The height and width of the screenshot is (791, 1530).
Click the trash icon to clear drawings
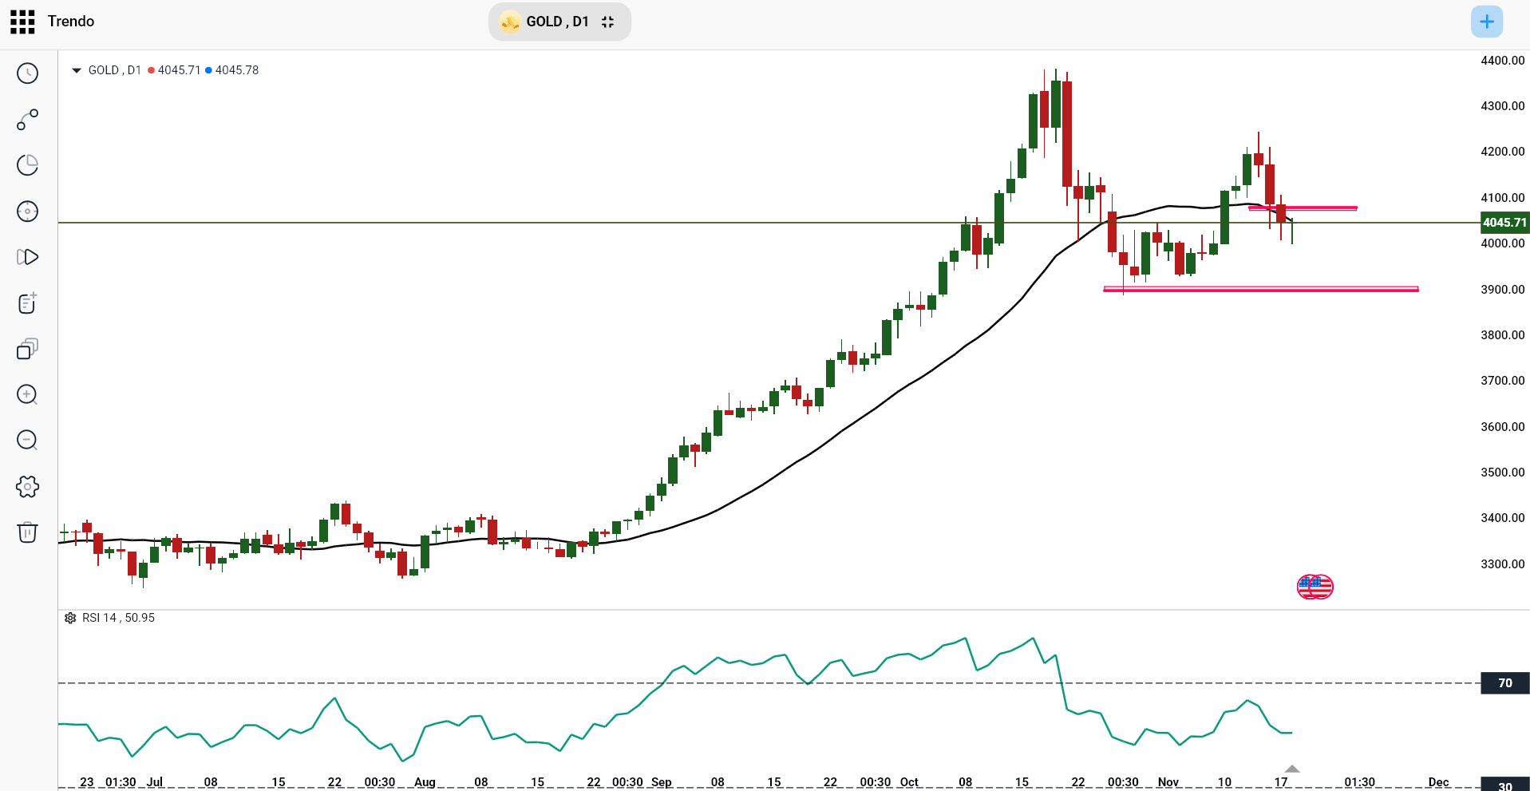point(28,532)
